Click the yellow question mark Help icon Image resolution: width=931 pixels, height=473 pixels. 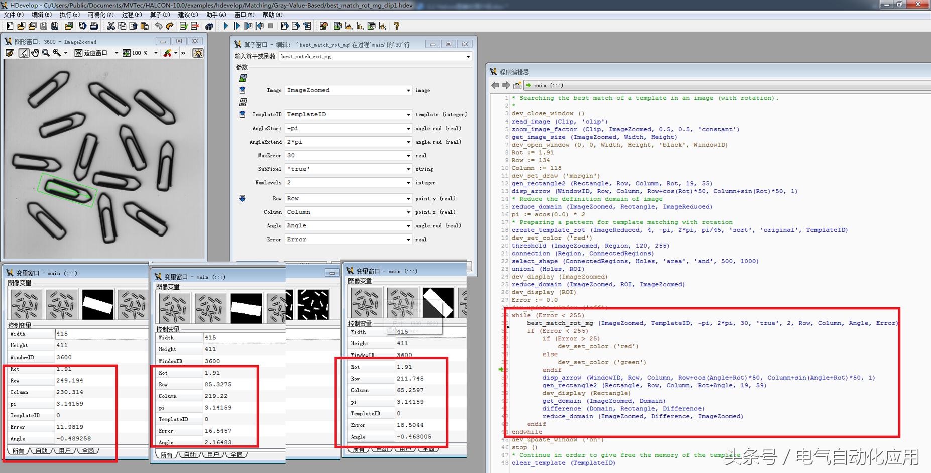396,26
